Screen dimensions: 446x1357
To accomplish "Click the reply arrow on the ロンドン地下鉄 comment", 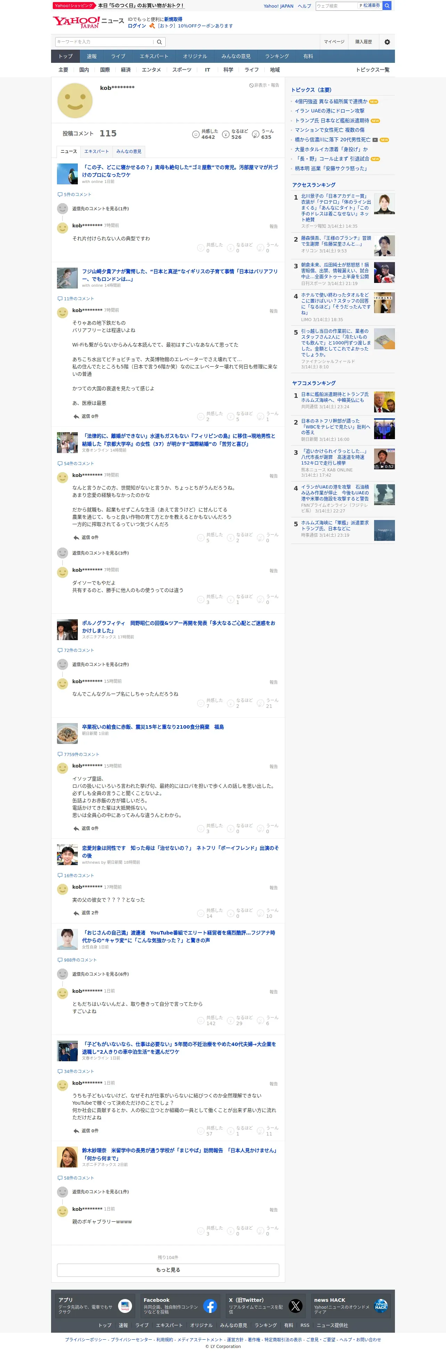I will (x=76, y=416).
